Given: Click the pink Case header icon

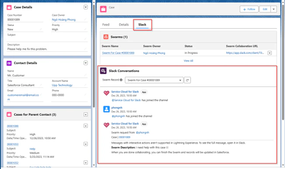Looking at the screenshot, I should pos(103,9).
